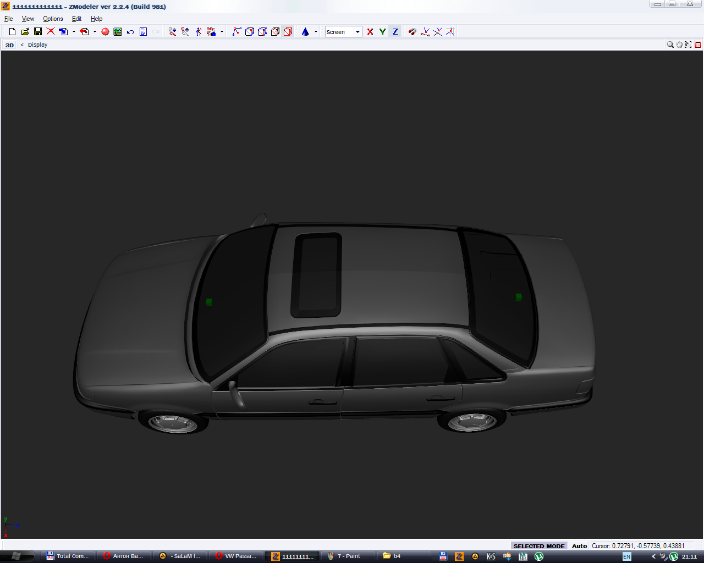Image resolution: width=704 pixels, height=563 pixels.
Task: Click the red square viewport maximize icon
Action: [698, 45]
